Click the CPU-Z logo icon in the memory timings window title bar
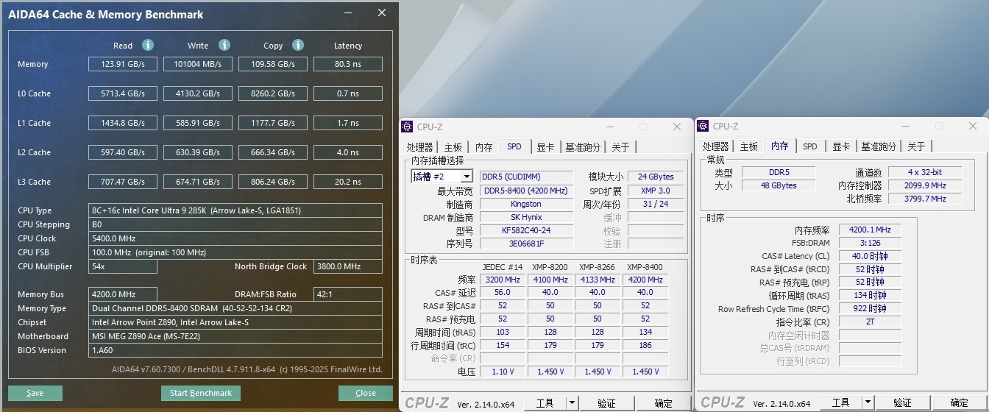989x412 pixels. (x=704, y=127)
